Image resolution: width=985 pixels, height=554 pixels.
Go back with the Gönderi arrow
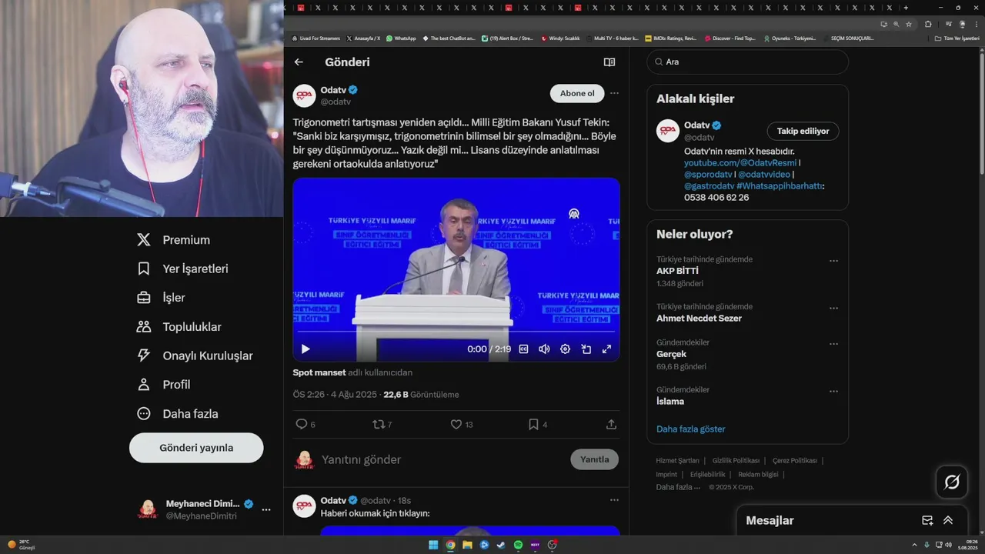coord(299,62)
